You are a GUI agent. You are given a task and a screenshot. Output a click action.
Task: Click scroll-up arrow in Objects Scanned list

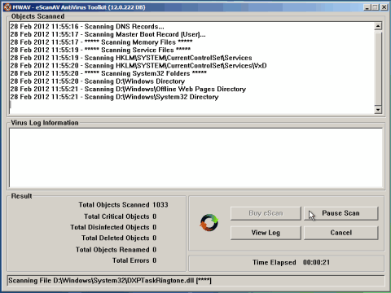(378, 26)
